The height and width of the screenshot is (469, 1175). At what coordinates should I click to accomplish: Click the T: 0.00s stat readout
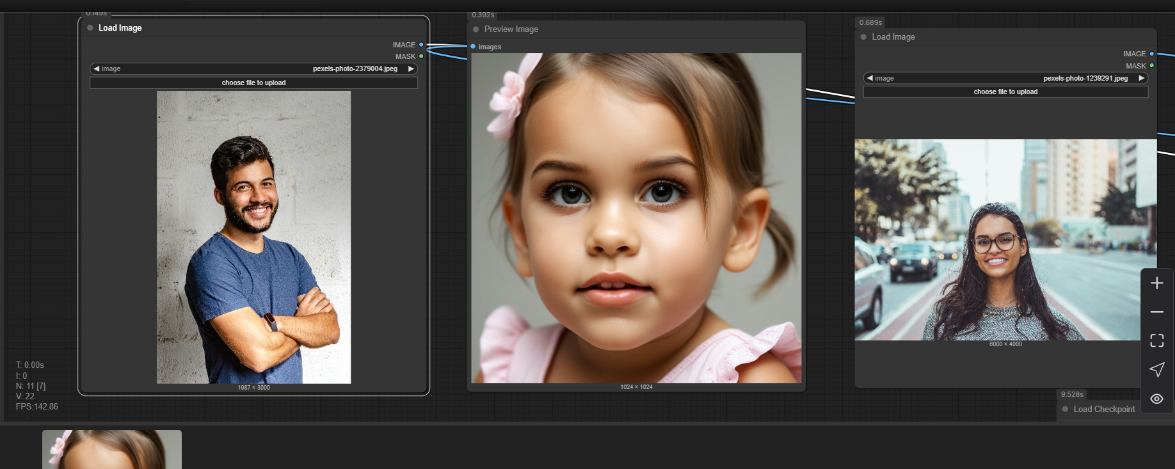pos(30,365)
